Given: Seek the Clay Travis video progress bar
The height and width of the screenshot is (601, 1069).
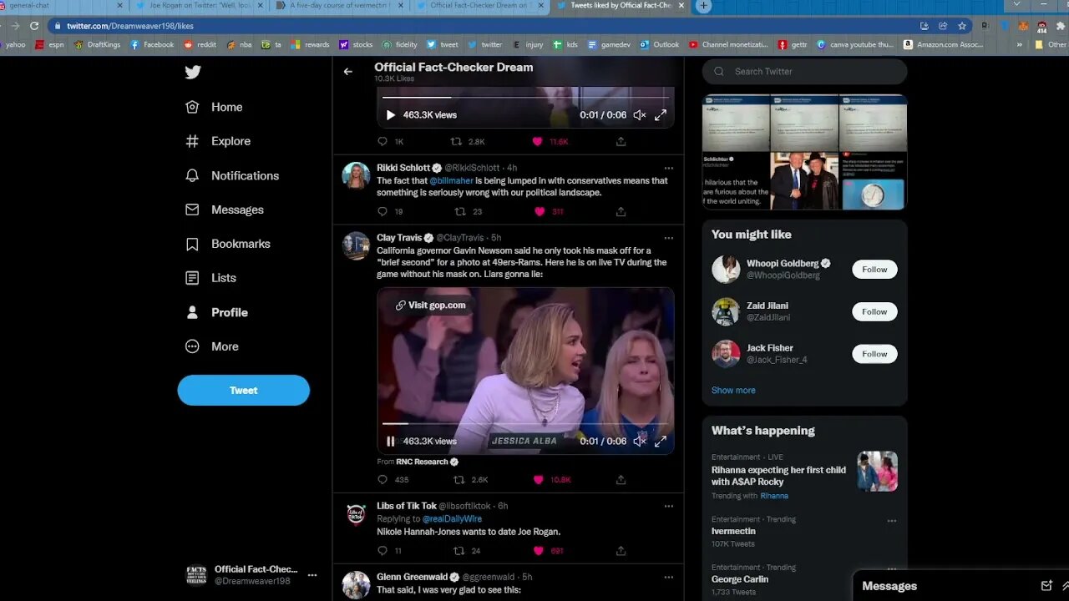Looking at the screenshot, I should point(525,424).
